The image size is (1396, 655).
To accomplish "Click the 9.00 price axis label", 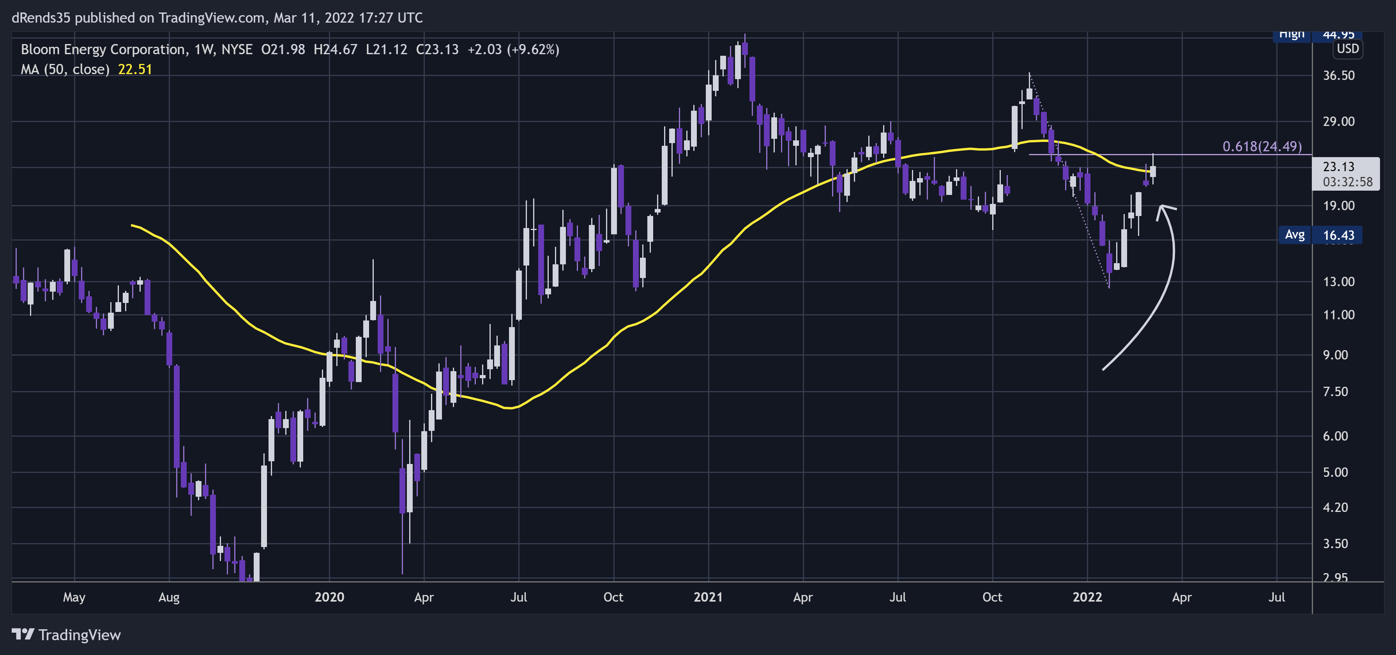I will [x=1335, y=355].
